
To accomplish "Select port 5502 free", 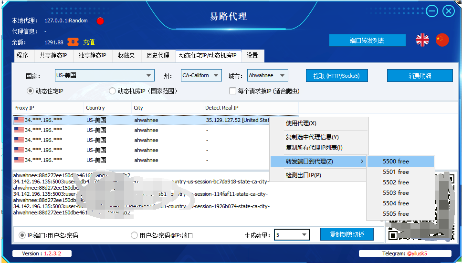I will click(401, 182).
